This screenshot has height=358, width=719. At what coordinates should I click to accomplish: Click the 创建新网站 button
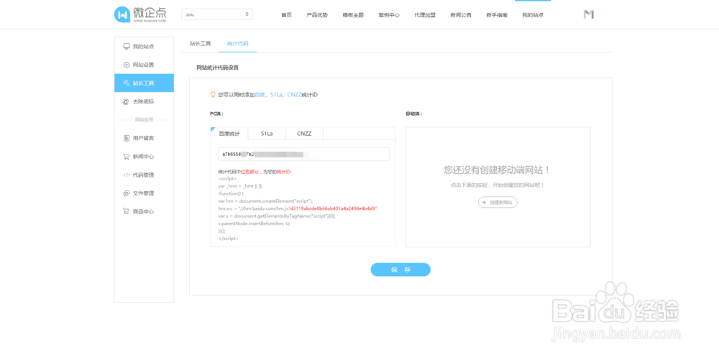point(498,202)
